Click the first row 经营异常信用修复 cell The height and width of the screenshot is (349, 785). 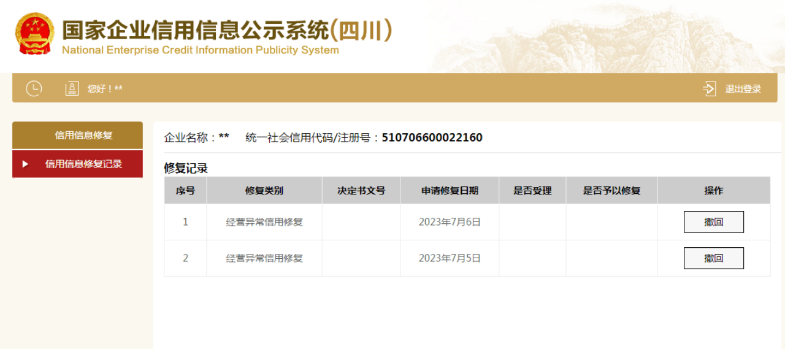coord(264,222)
